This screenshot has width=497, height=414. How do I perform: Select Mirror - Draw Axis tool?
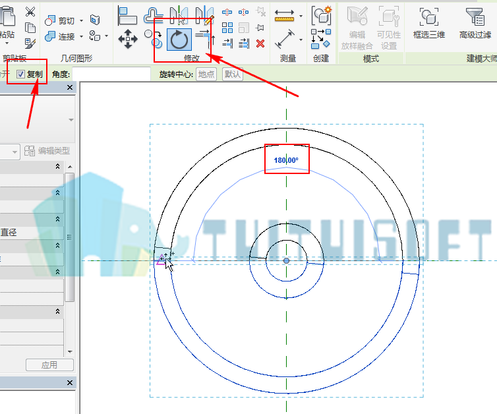[204, 16]
